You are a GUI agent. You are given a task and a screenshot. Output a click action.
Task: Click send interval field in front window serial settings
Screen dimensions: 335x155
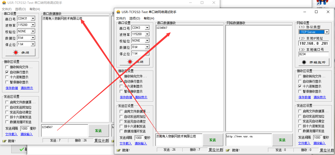(139, 138)
